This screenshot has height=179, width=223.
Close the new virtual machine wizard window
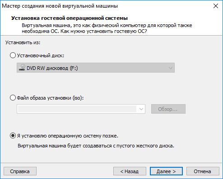coord(216,6)
